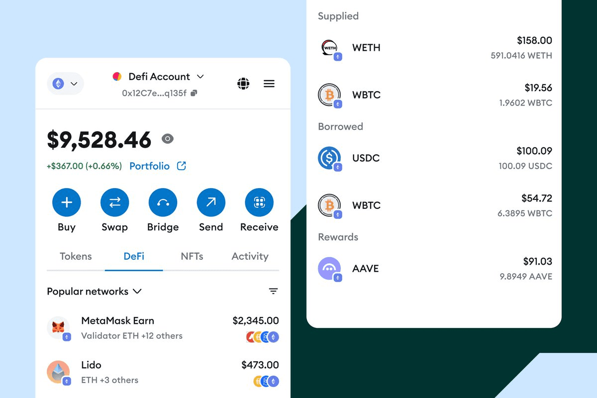Click the $54.72 WBTC borrowed value
Screen dimensions: 597x398
(537, 198)
